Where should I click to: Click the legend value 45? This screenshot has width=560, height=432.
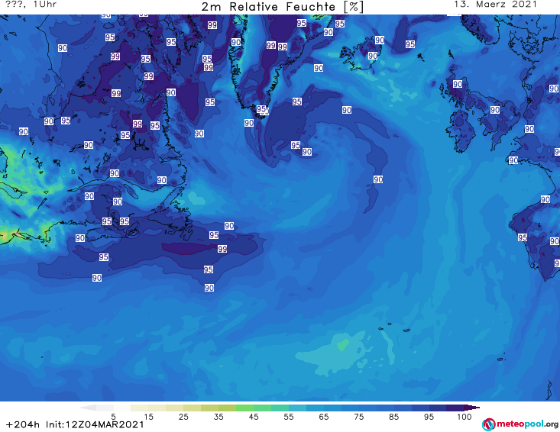click(254, 417)
